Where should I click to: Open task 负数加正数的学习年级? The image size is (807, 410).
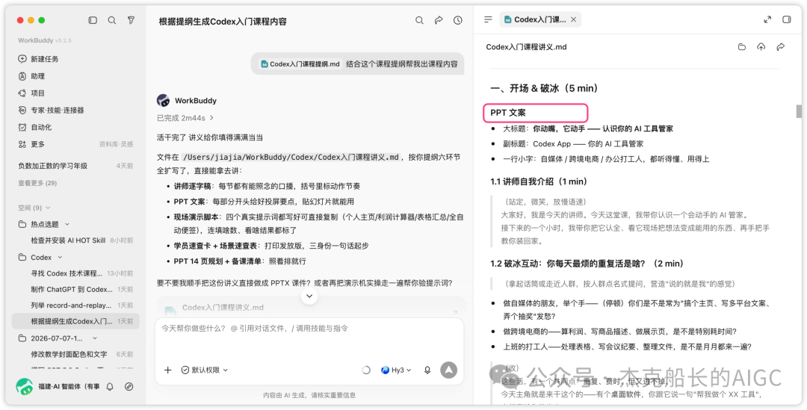point(75,166)
